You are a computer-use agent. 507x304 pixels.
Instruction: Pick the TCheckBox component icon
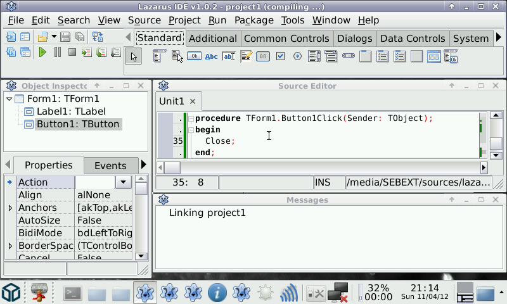[280, 56]
